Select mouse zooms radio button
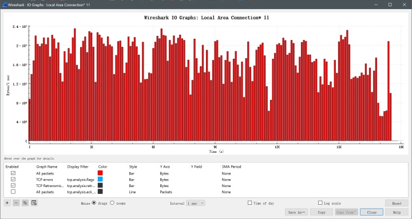412x219 pixels. click(112, 203)
